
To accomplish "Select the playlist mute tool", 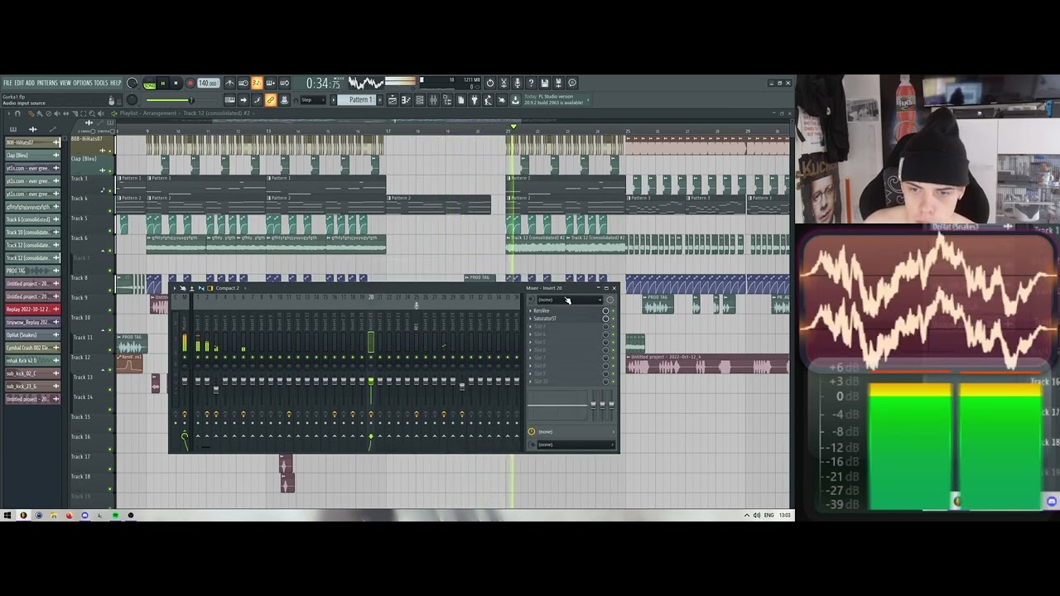I will click(x=57, y=113).
